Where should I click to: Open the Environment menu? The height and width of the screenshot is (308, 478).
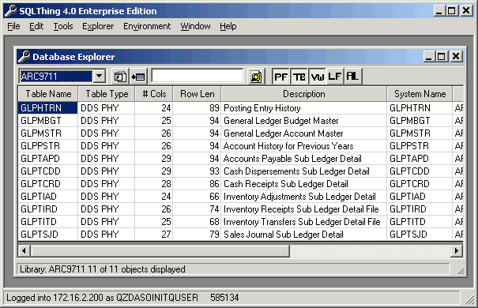(x=147, y=27)
